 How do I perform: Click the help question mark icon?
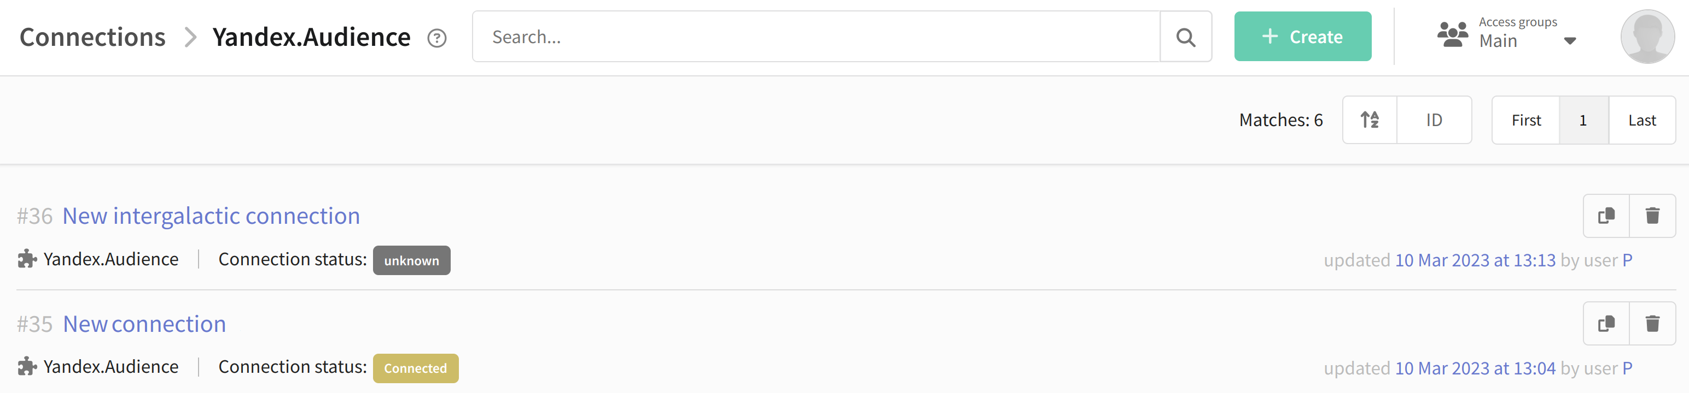tap(436, 38)
